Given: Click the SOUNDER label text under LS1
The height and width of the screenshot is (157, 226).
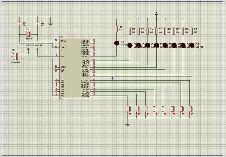Looking at the screenshot, I should (15, 62).
